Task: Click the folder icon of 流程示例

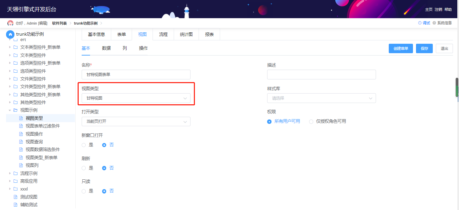Action: (15, 173)
